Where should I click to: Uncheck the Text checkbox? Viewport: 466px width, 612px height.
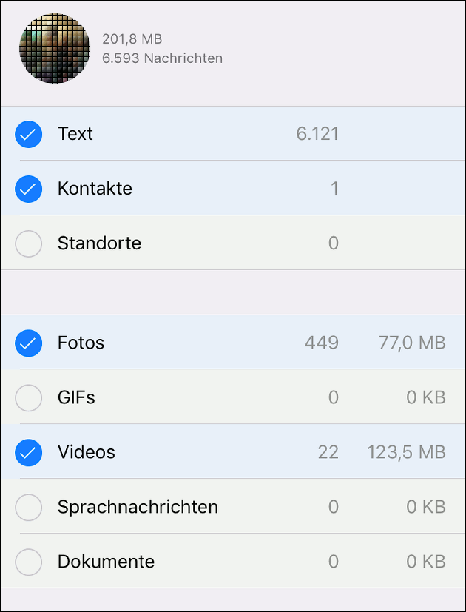pyautogui.click(x=29, y=134)
